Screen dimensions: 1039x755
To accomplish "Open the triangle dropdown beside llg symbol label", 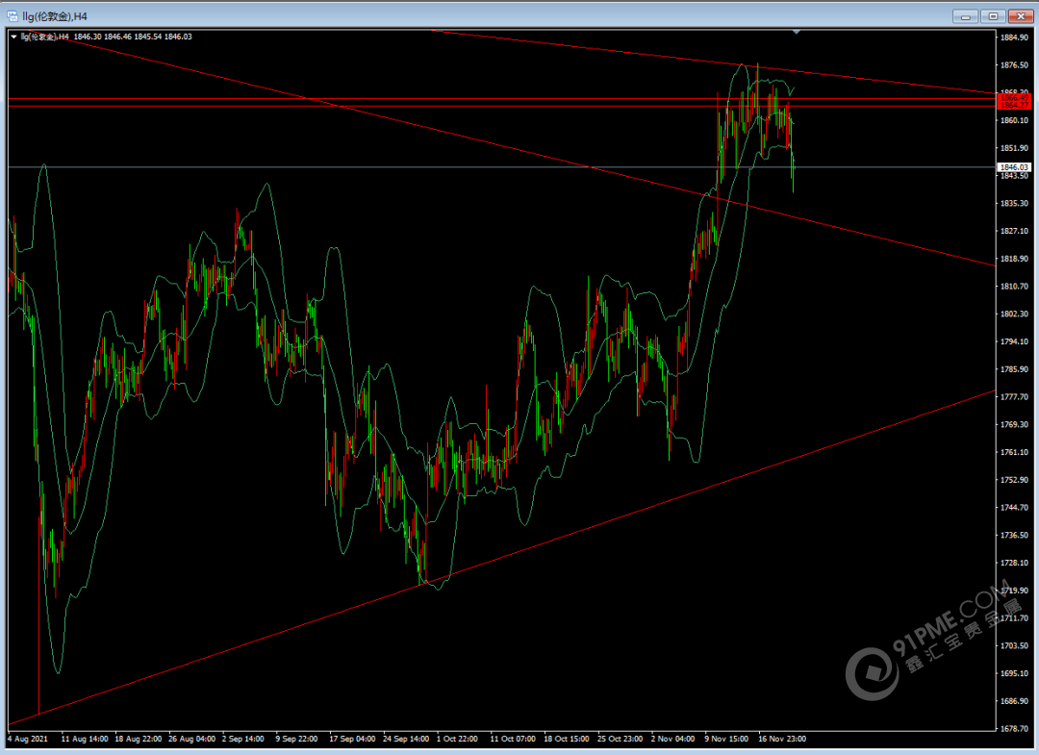I will coord(13,37).
